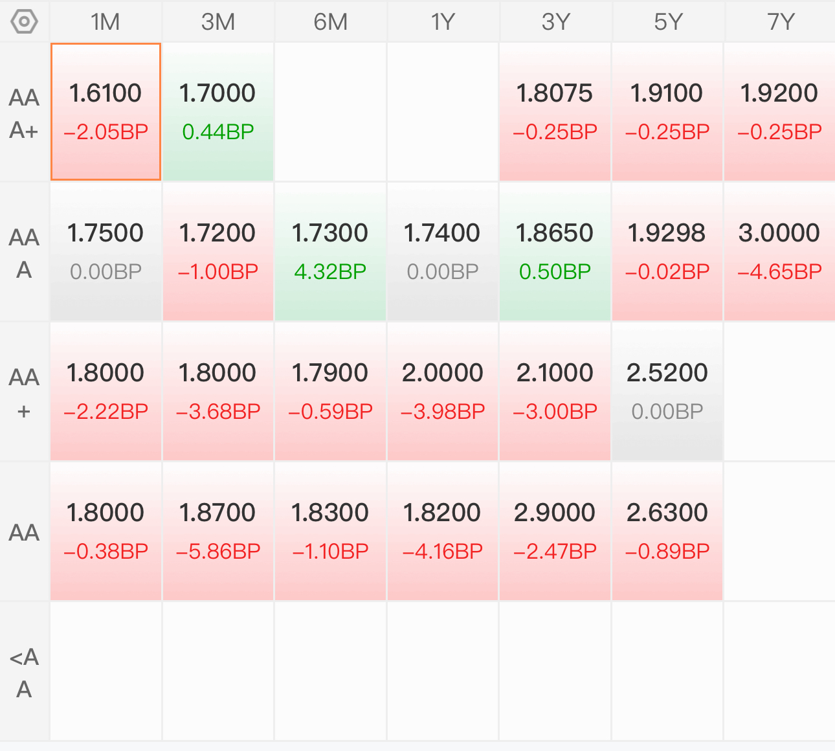This screenshot has width=835, height=751.
Task: Open the AAA+ 3M cell showing 0.44BP
Action: pyautogui.click(x=218, y=112)
